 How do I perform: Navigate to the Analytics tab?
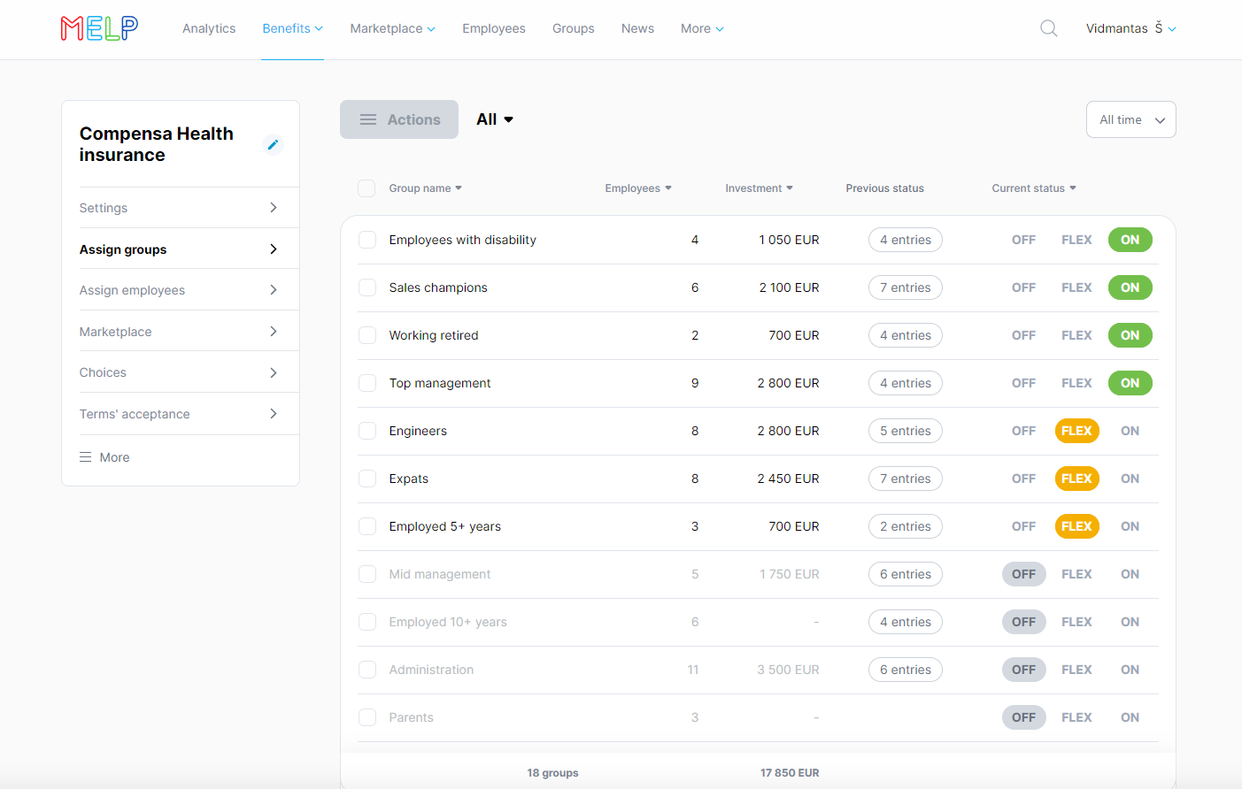(x=209, y=28)
